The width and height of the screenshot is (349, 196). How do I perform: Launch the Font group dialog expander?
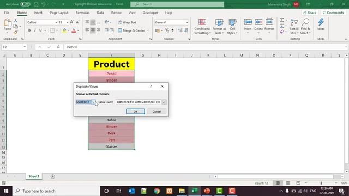80,39
